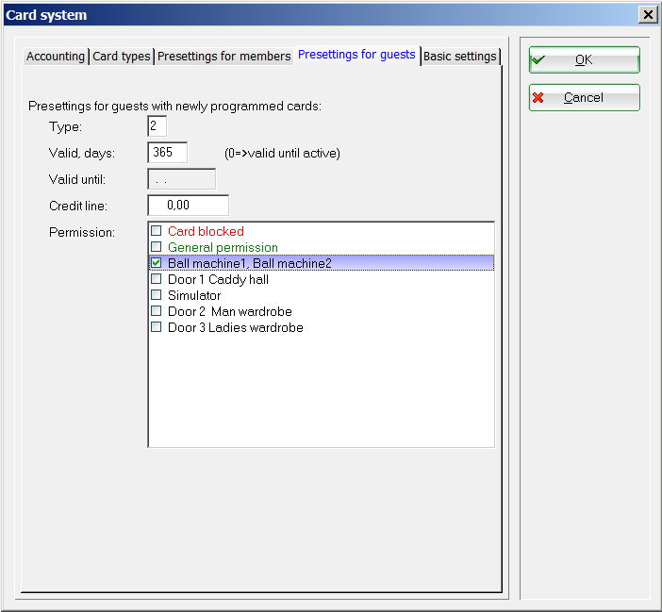Select Presettings for guests tab

point(356,55)
